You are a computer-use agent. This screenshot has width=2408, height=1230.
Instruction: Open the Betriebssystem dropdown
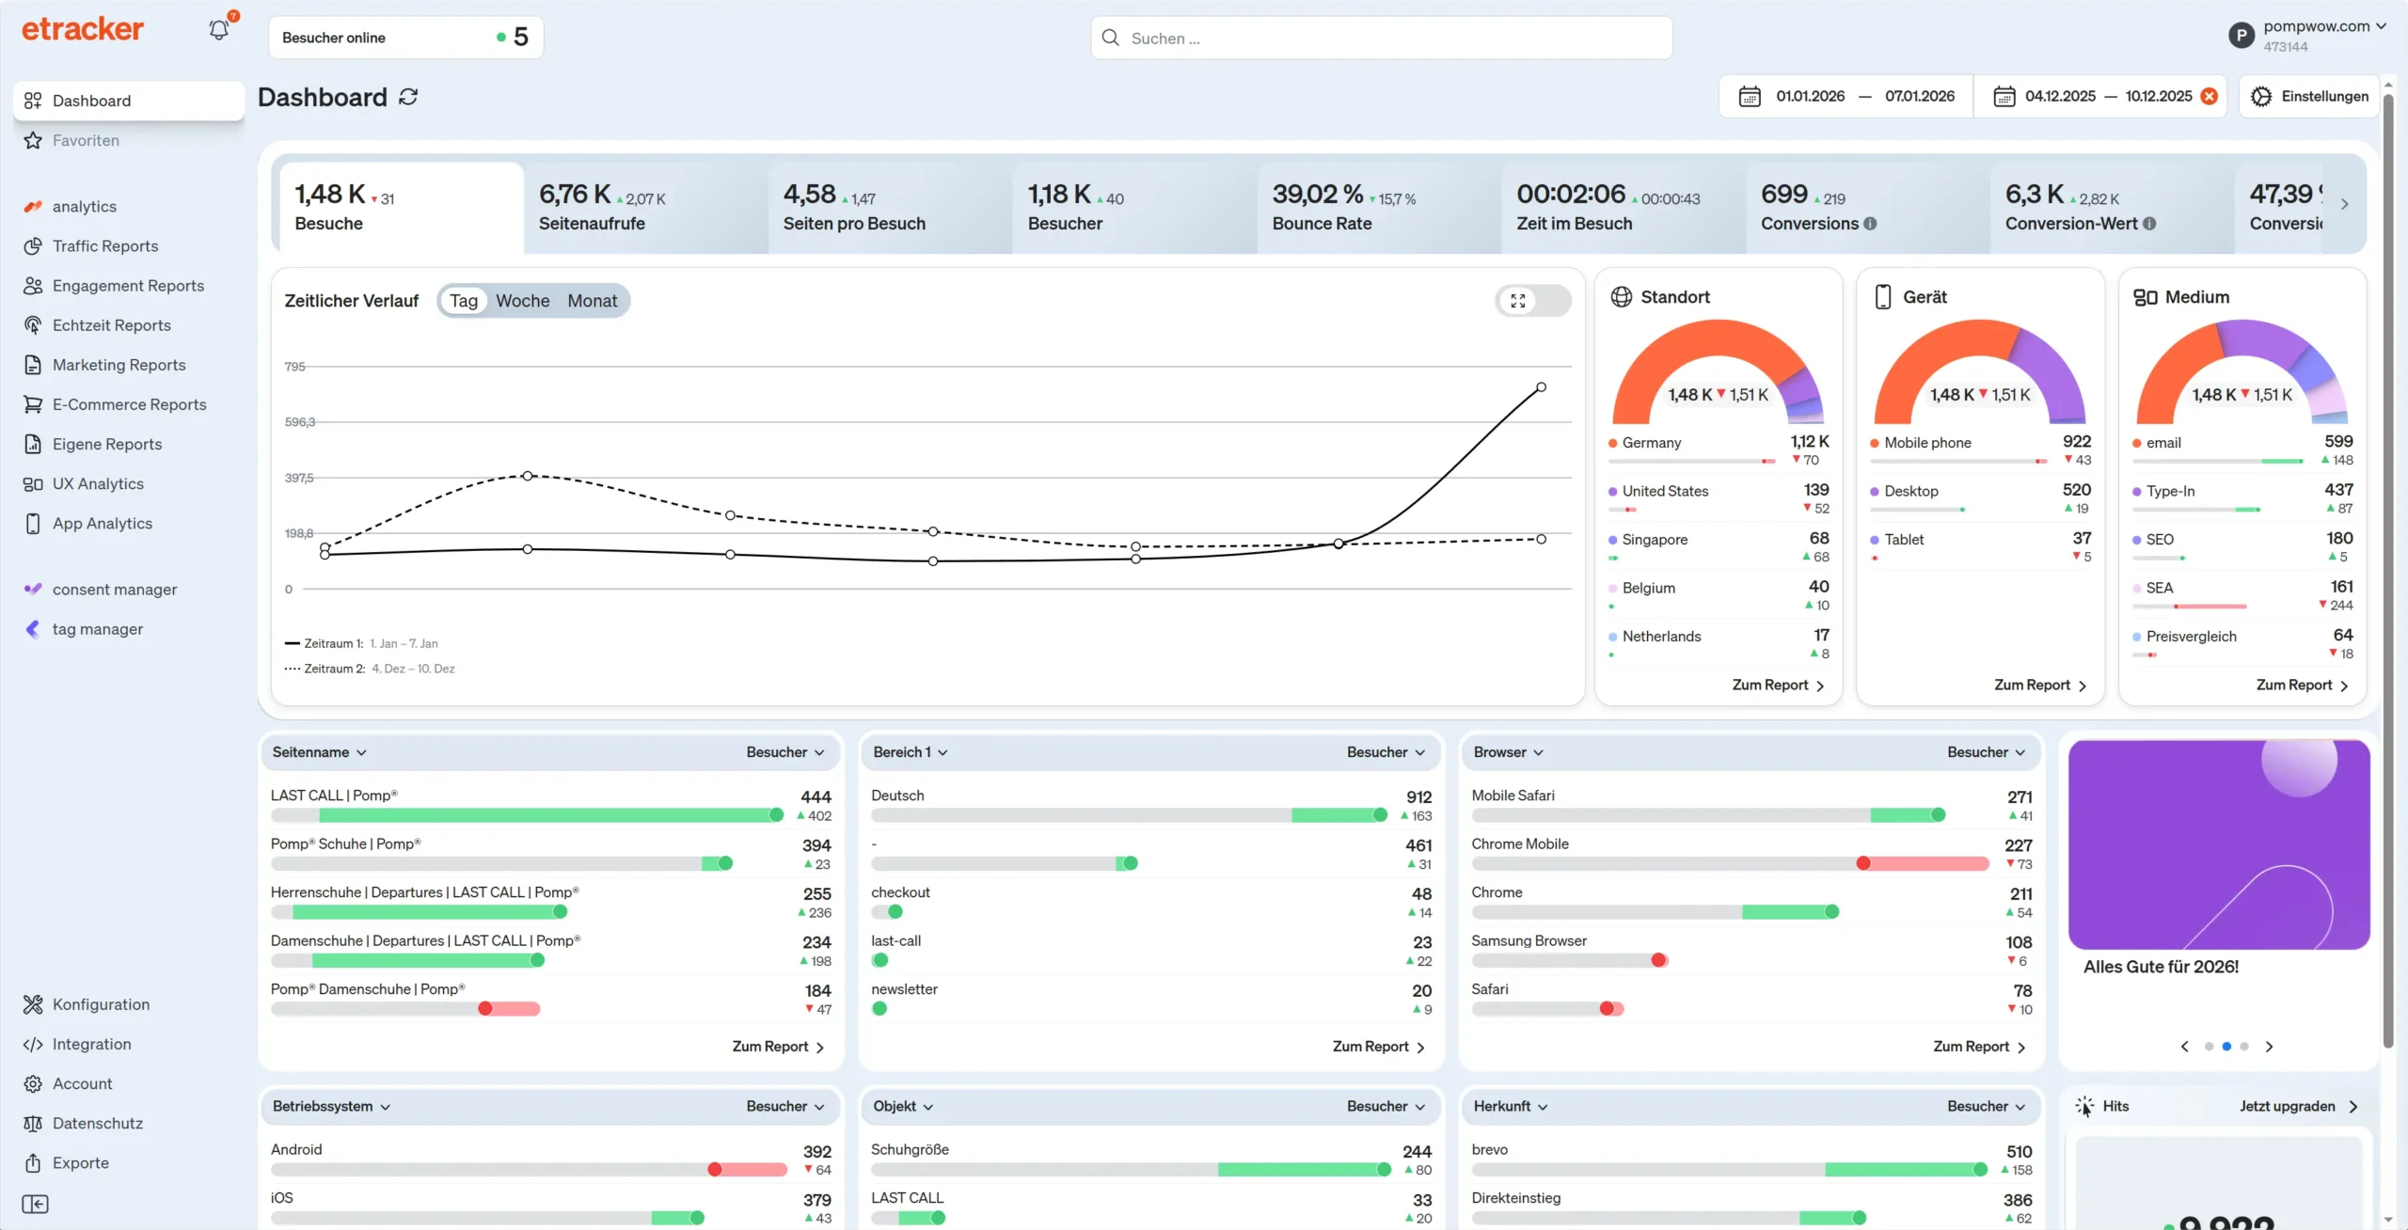point(332,1106)
